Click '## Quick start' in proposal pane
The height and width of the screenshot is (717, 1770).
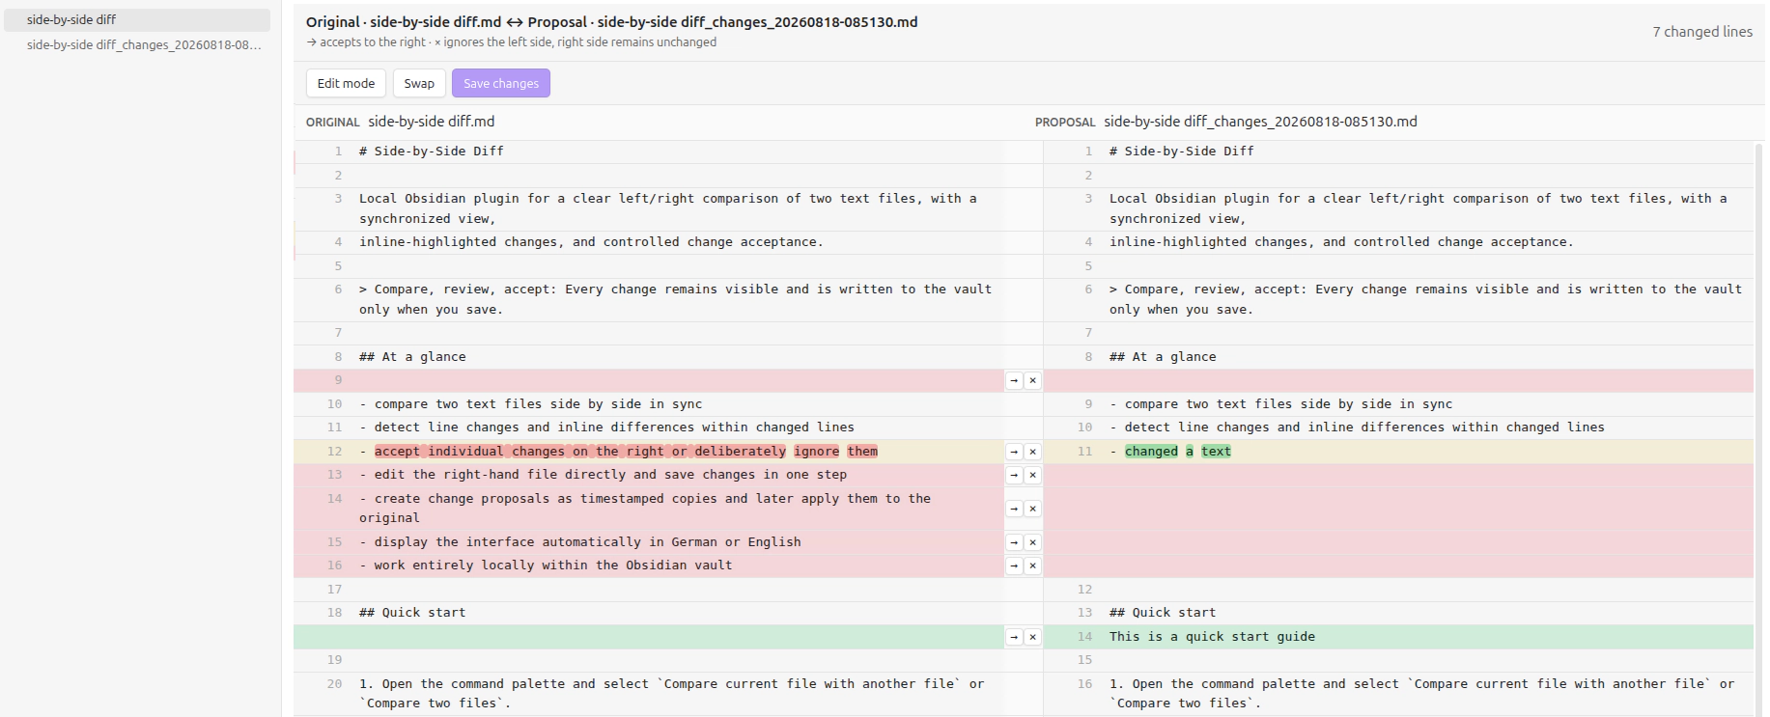click(x=1163, y=613)
